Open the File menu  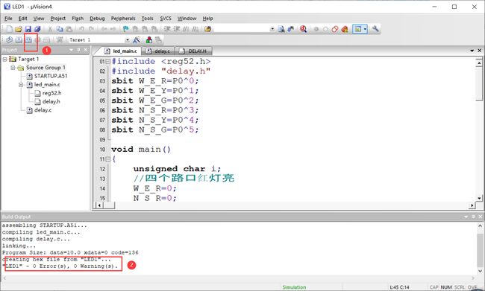point(8,19)
